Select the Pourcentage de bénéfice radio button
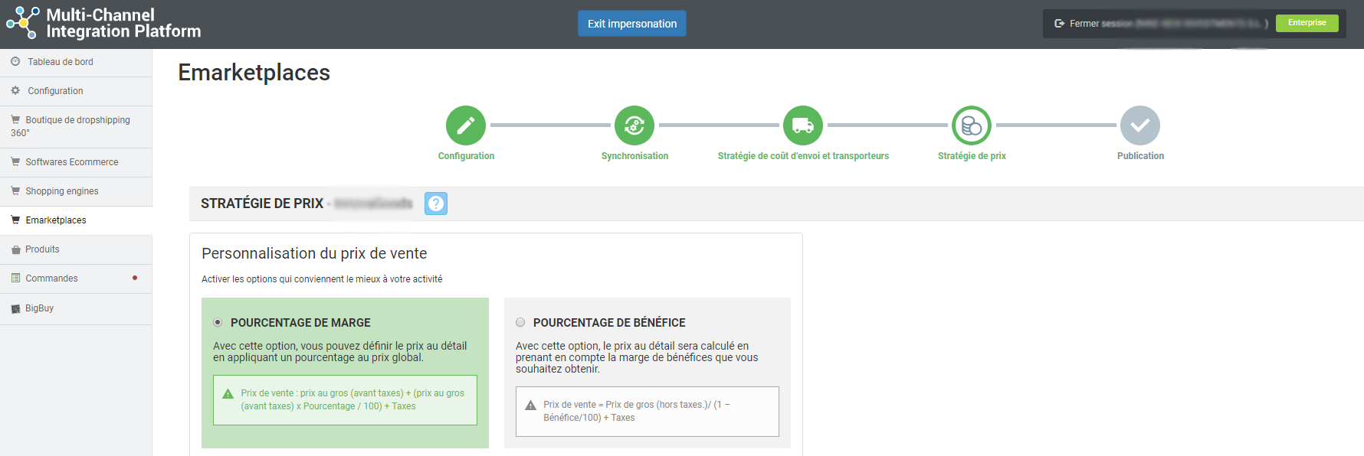This screenshot has width=1364, height=456. pyautogui.click(x=520, y=322)
